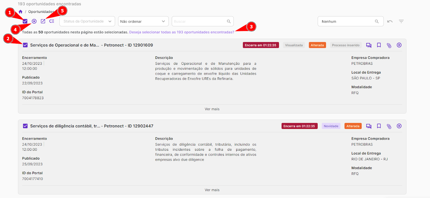Open the filter lines icon at the right
Screen dimensions: 430x198
tap(401, 21)
